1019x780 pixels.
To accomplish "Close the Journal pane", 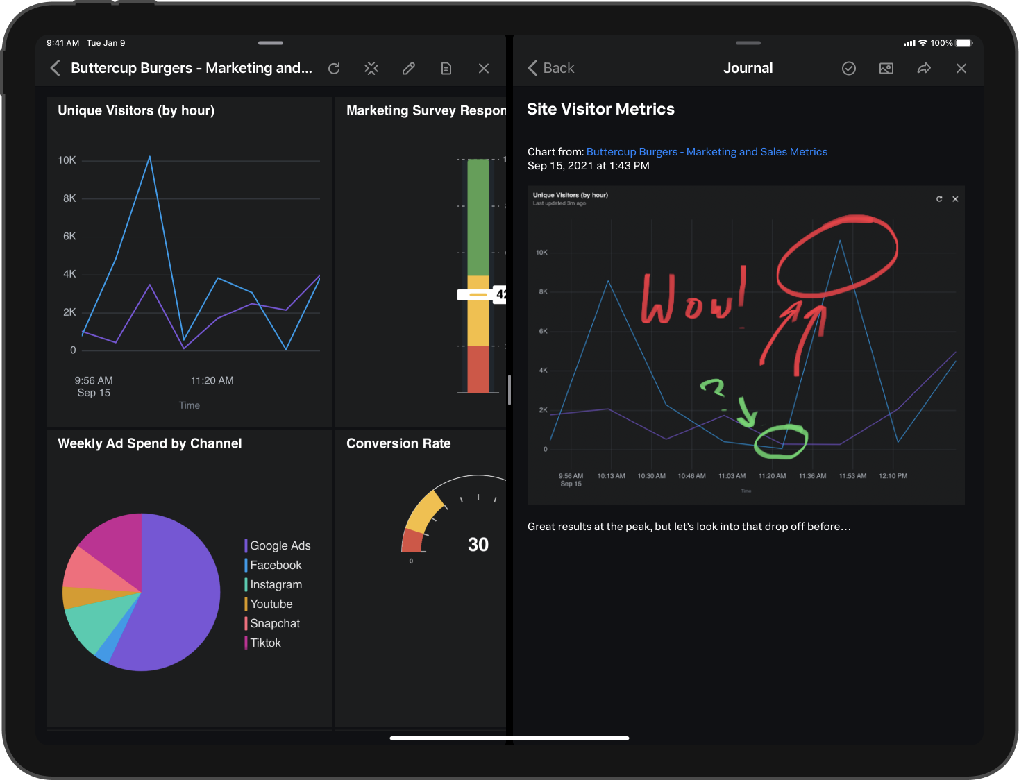I will point(961,68).
